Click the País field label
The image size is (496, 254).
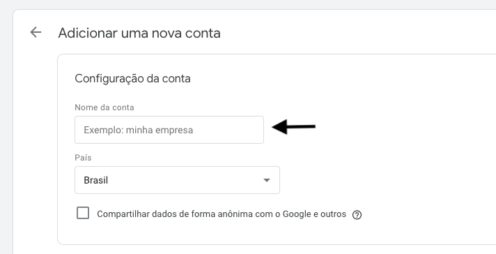(x=83, y=158)
